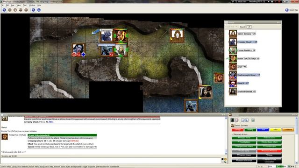Select the dark hooded token near right wall
Image resolution: width=299 pixels, height=168 pixels.
205,92
